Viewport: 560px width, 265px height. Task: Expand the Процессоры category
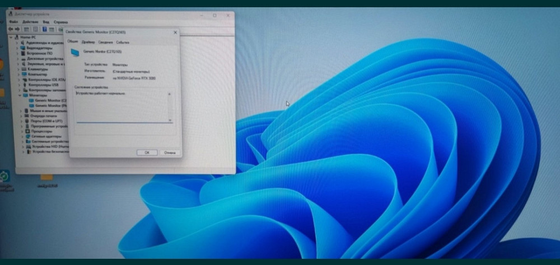(x=22, y=131)
